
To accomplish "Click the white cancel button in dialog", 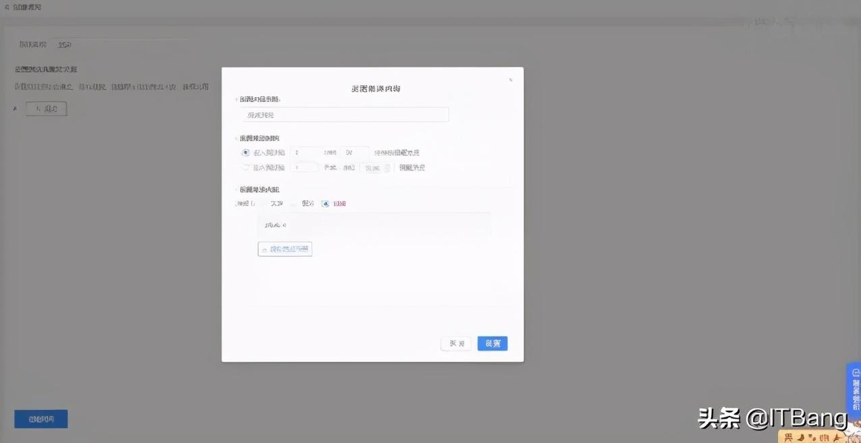I will [456, 344].
